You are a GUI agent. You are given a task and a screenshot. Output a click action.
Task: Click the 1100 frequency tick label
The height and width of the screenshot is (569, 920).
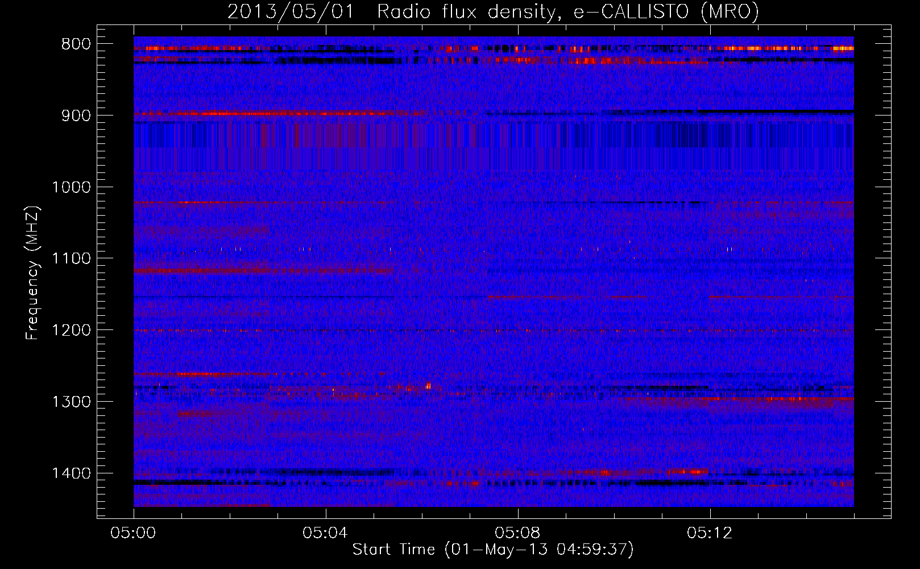click(x=72, y=259)
